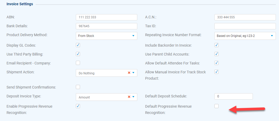The width and height of the screenshot is (279, 121).
Task: Check Default Progressive Revenue Recognition box
Action: [216, 106]
